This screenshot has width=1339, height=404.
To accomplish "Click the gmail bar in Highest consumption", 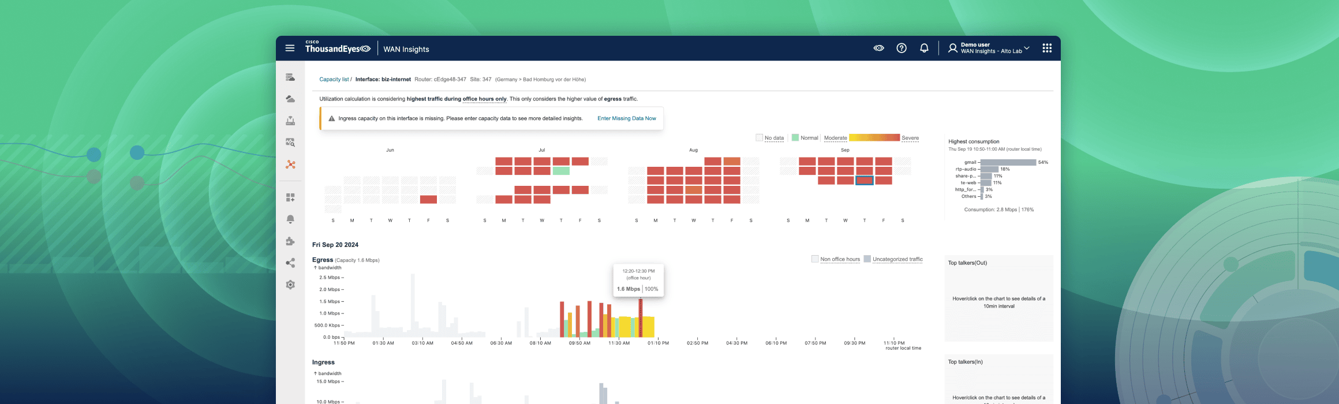I will (x=1008, y=162).
